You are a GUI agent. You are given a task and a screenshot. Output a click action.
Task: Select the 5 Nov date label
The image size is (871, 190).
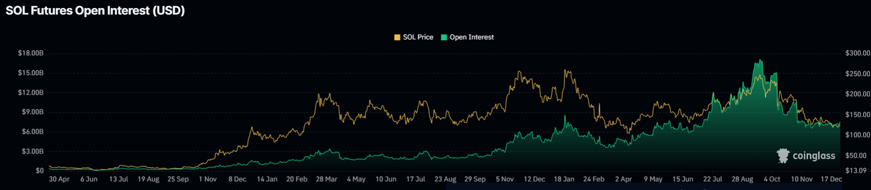(x=505, y=179)
